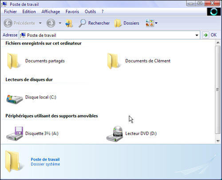Toggle the Dossiers folder pane
Screen dimensions: 222x180
point(127,23)
